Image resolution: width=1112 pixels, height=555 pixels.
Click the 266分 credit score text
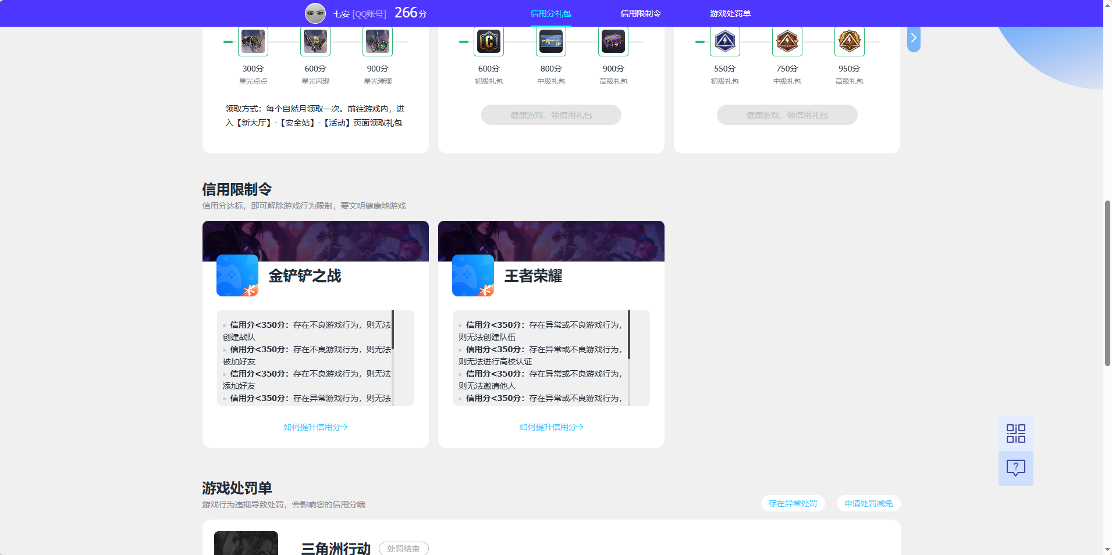pos(411,13)
